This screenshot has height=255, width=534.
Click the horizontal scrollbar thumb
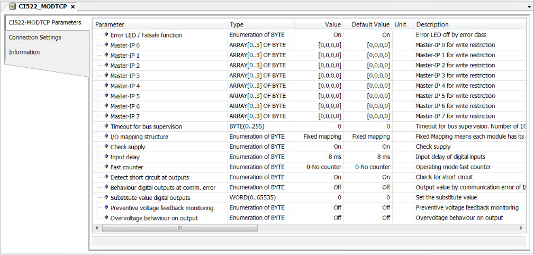(180, 228)
